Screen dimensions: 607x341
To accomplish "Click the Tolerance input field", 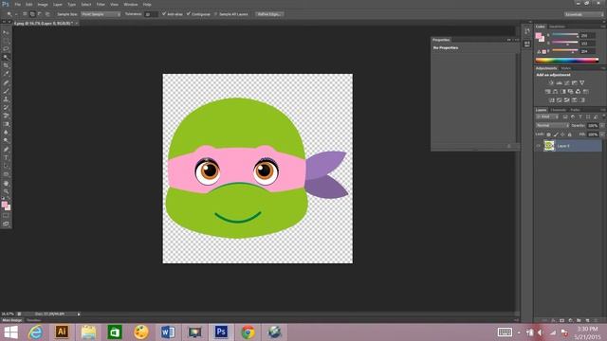I will tap(152, 14).
